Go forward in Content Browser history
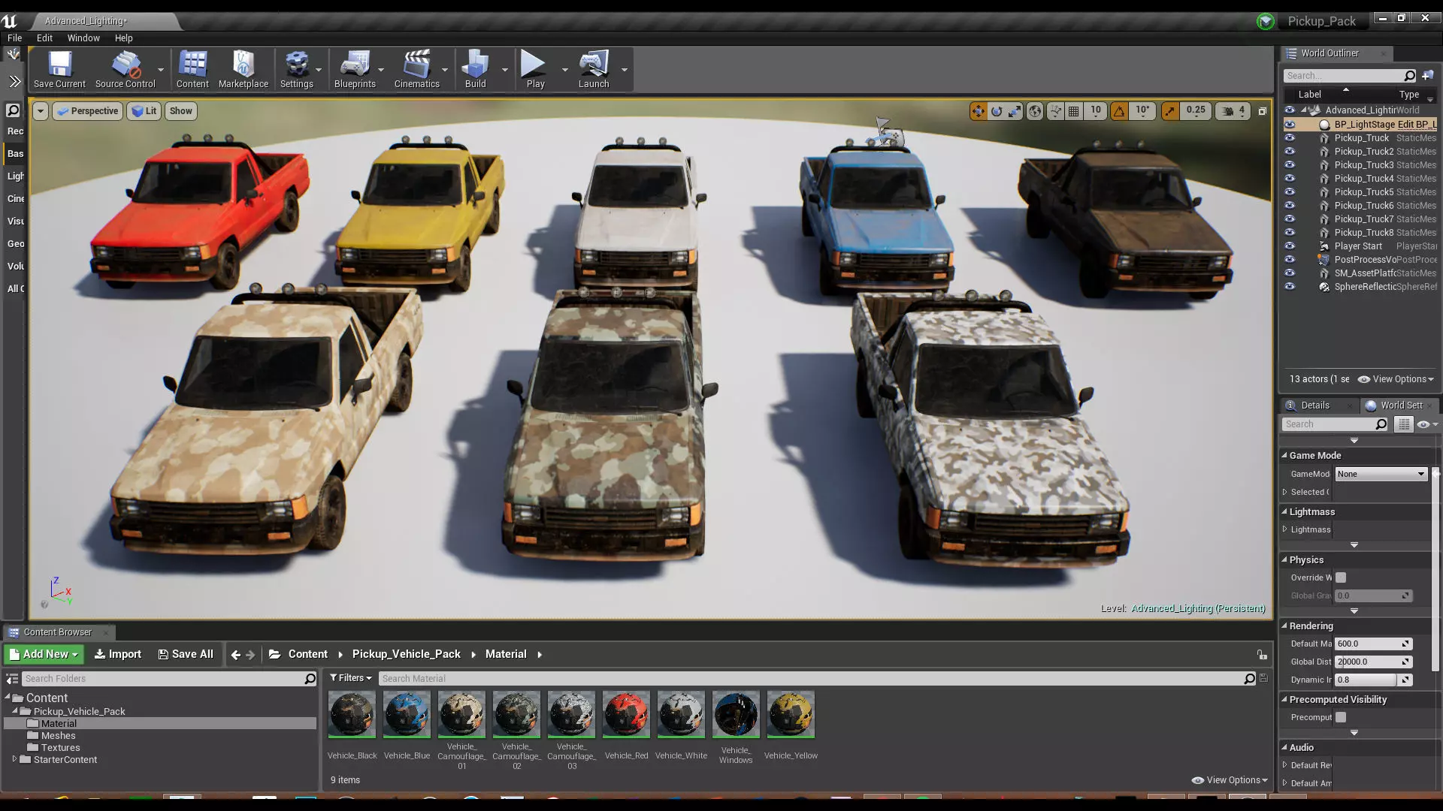The image size is (1443, 811). tap(250, 655)
